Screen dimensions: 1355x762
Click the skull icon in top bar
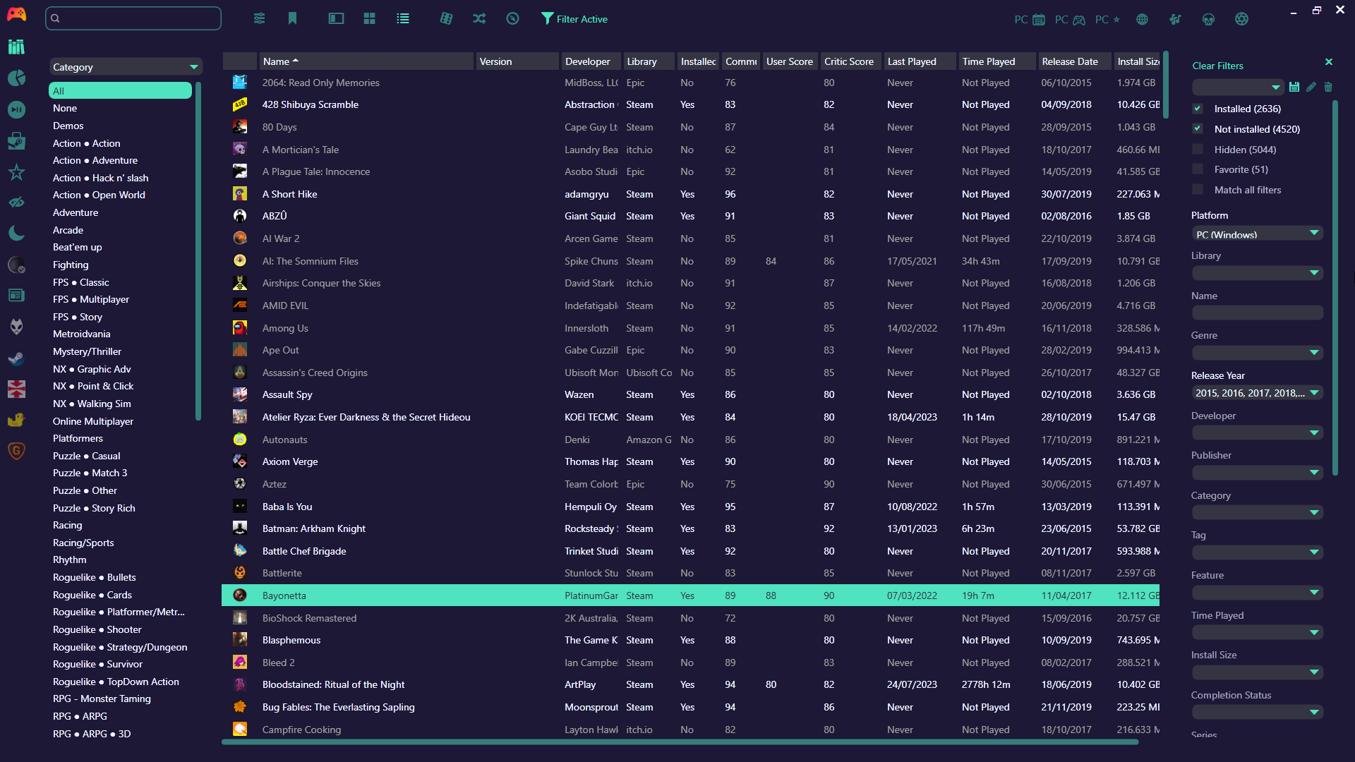pos(1208,20)
